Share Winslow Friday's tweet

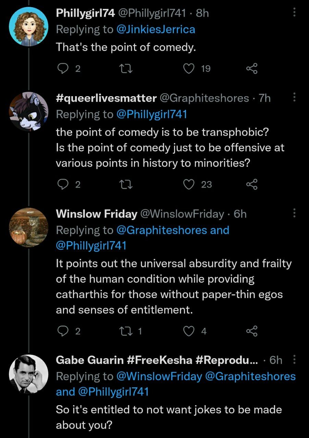(251, 331)
